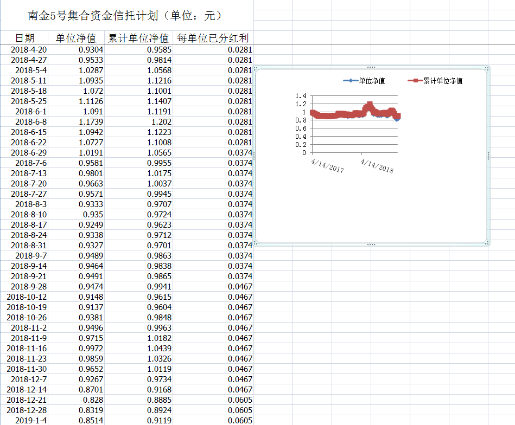The image size is (515, 425).
Task: Select cell with value 0.9963
Action: (138, 327)
